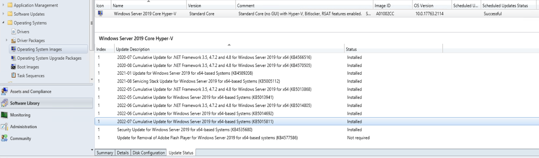Click the Assets and Compliance workspace icon
This screenshot has height=158, width=539.
(5, 91)
